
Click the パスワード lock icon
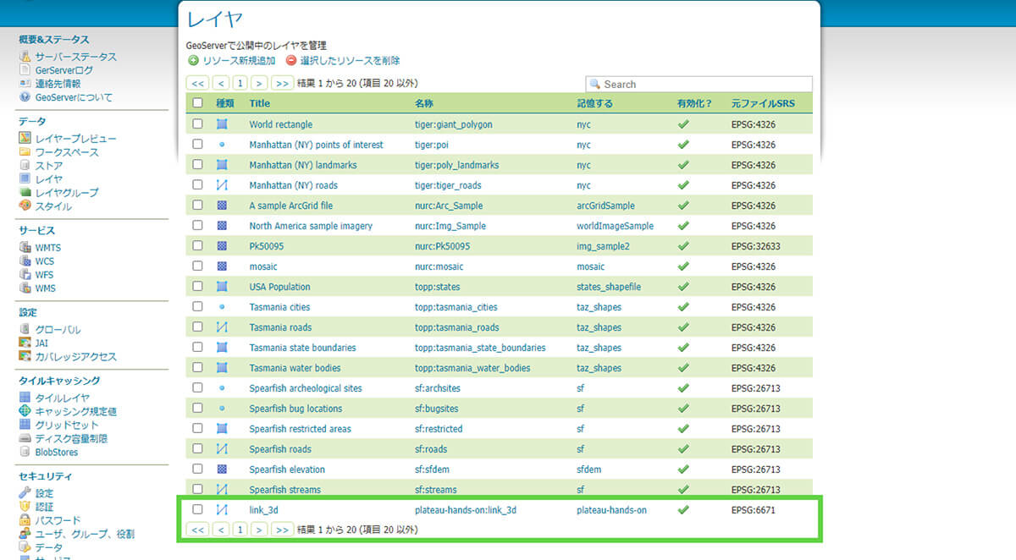pos(25,520)
